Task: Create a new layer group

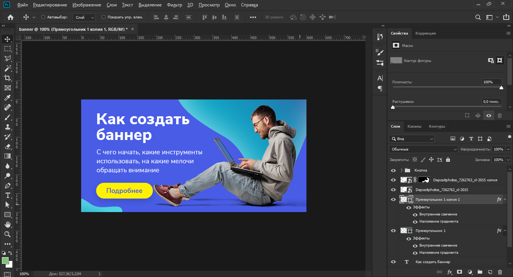Action: click(x=480, y=272)
